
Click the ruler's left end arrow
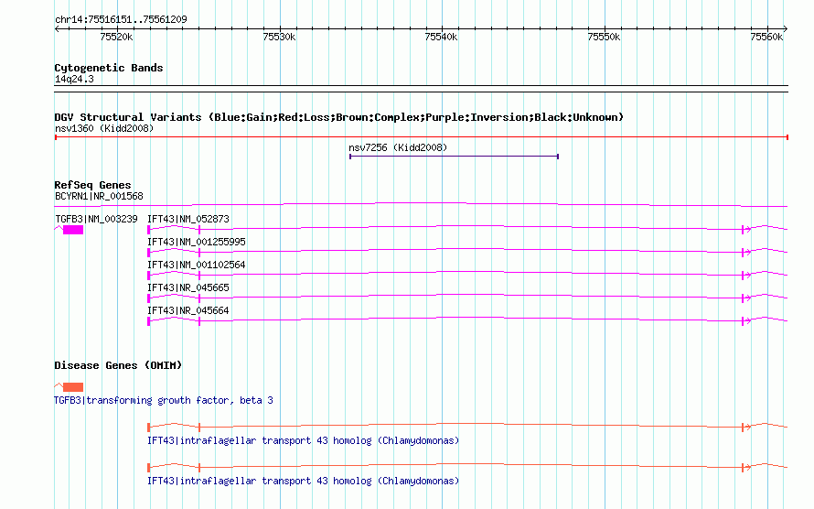pos(57,29)
